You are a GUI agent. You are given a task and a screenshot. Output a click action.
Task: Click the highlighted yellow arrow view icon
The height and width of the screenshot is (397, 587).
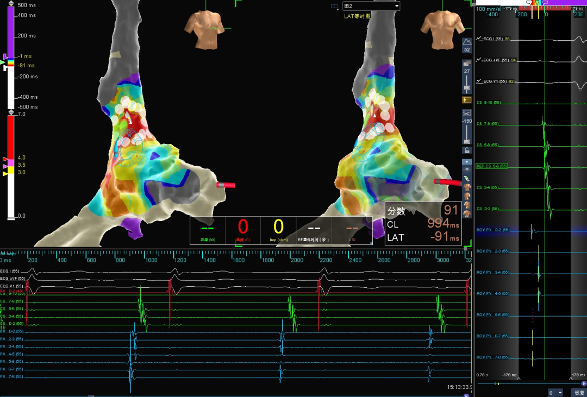(x=467, y=100)
